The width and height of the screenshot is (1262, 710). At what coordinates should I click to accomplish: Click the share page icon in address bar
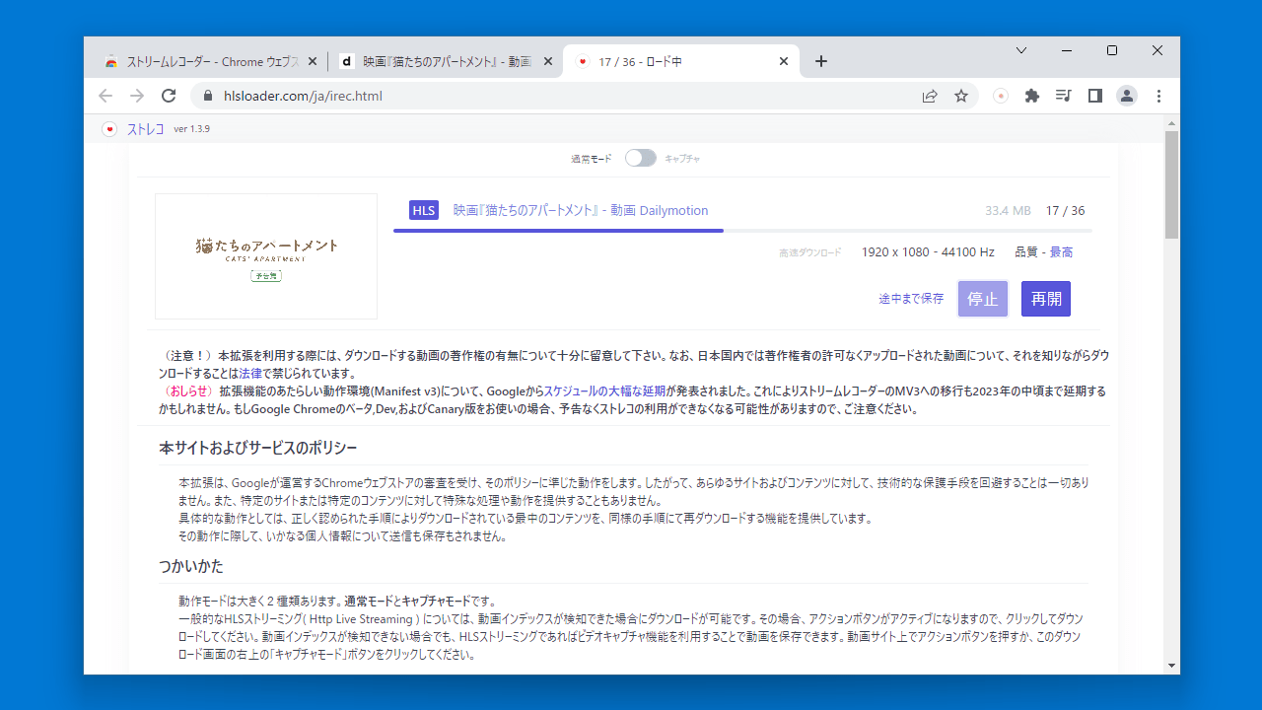tap(930, 96)
